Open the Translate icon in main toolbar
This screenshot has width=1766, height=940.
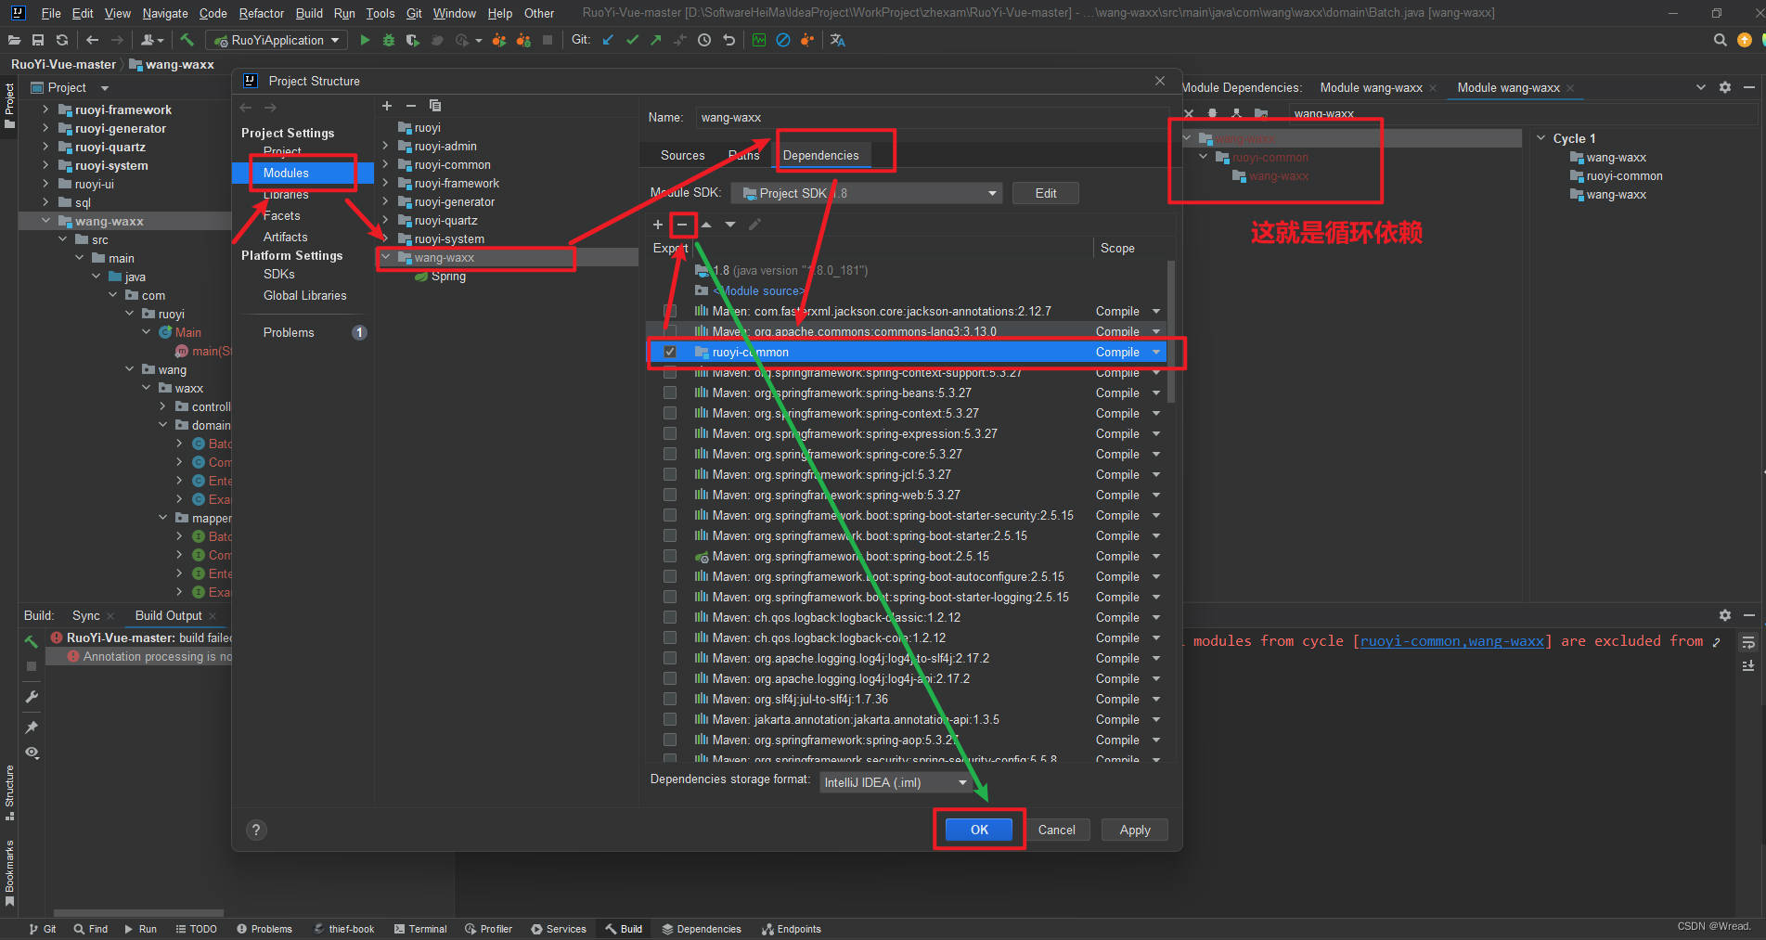pyautogui.click(x=837, y=40)
